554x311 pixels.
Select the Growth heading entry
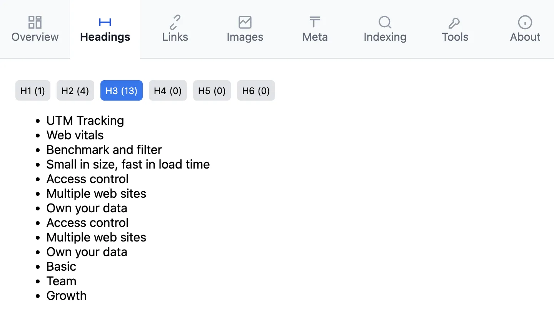pyautogui.click(x=67, y=296)
